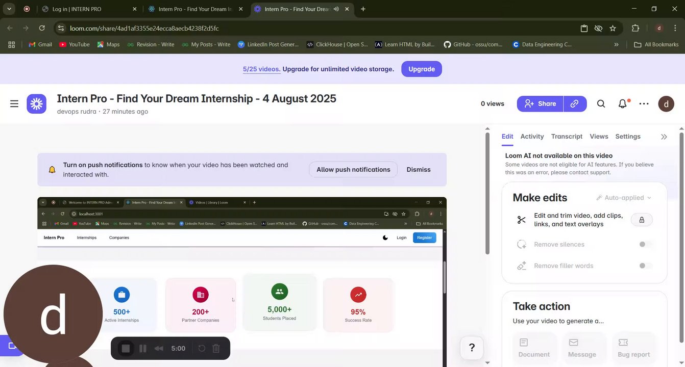Open the ClickHouse bookmark
Screen dimensions: 685x367
point(337,44)
